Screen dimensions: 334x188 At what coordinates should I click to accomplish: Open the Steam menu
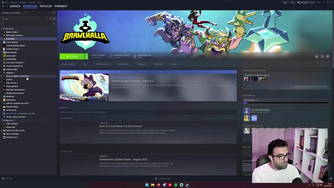[x=7, y=2]
